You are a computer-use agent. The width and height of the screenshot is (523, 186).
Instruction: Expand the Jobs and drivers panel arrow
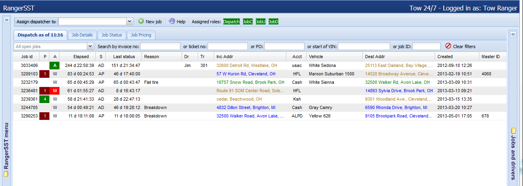pyautogui.click(x=513, y=34)
